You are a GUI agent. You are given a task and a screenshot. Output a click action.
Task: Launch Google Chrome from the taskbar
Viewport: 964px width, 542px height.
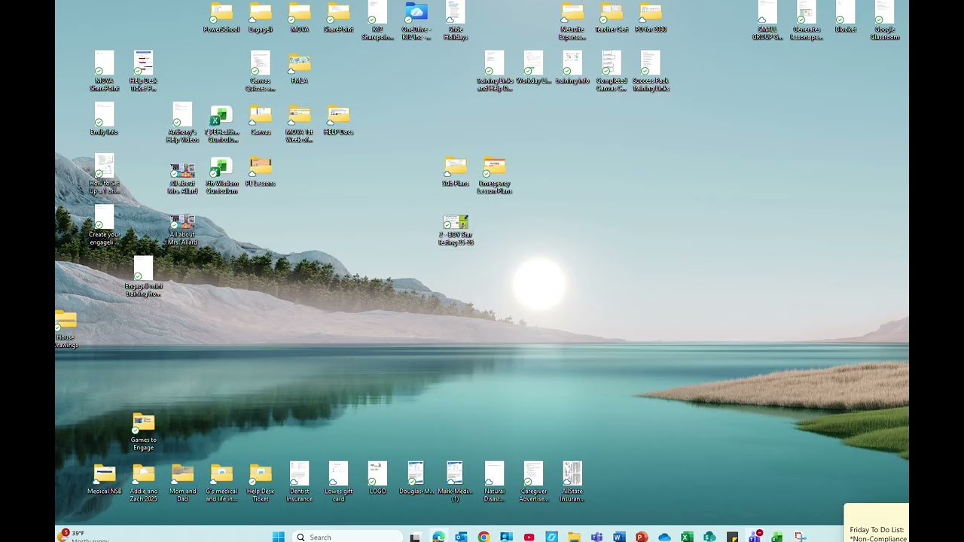click(x=484, y=537)
